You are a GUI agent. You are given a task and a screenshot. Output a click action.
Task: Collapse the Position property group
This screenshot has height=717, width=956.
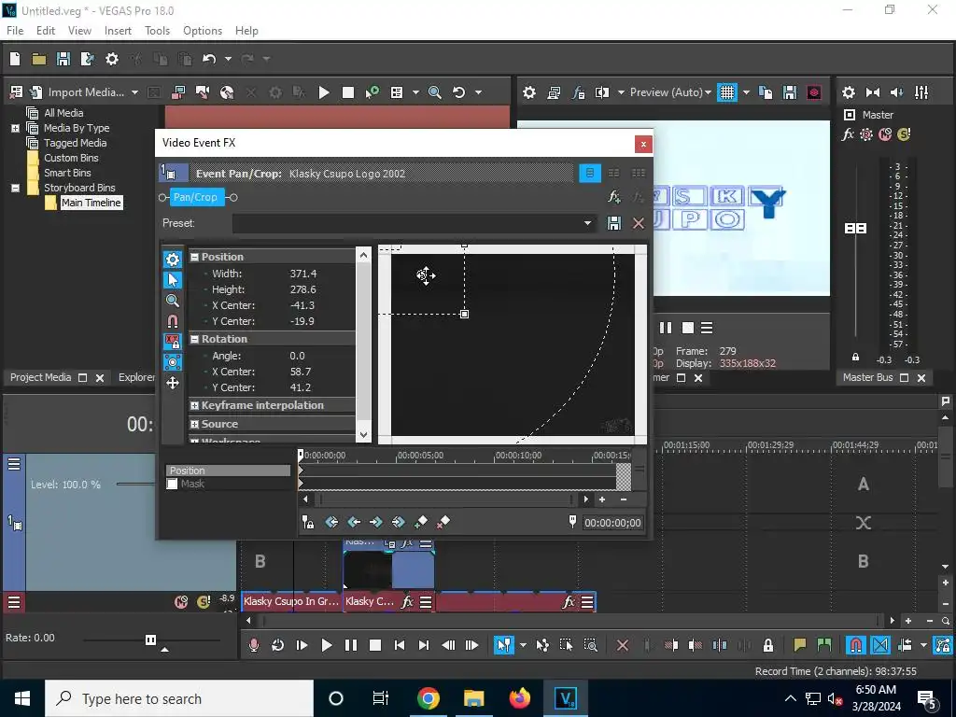pyautogui.click(x=194, y=258)
